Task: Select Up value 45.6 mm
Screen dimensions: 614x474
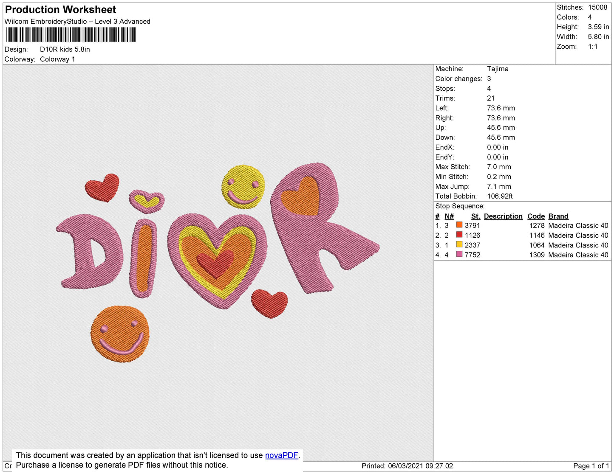Action: (501, 128)
